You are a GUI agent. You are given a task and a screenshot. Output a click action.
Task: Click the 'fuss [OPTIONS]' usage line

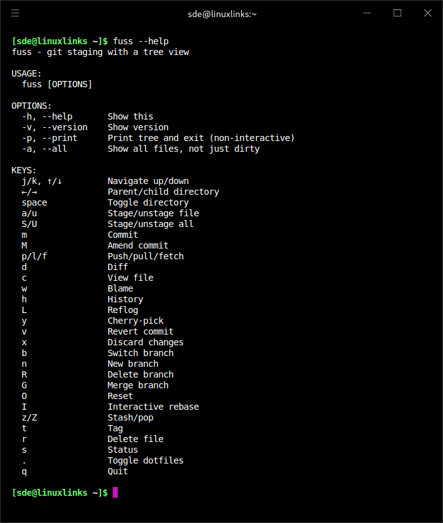[x=57, y=84]
